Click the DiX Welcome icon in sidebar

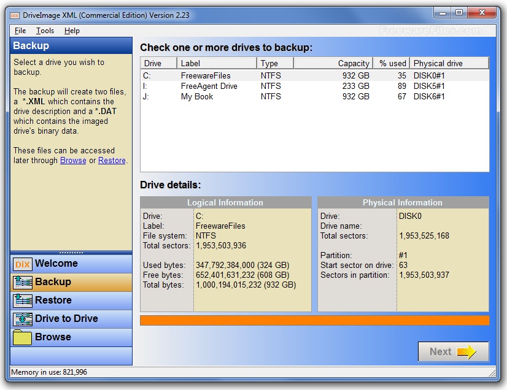(22, 264)
